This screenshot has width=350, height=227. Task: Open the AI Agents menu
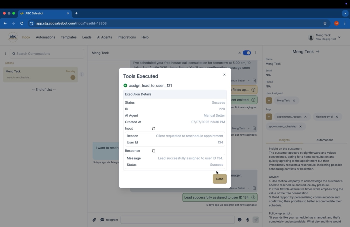tap(104, 37)
